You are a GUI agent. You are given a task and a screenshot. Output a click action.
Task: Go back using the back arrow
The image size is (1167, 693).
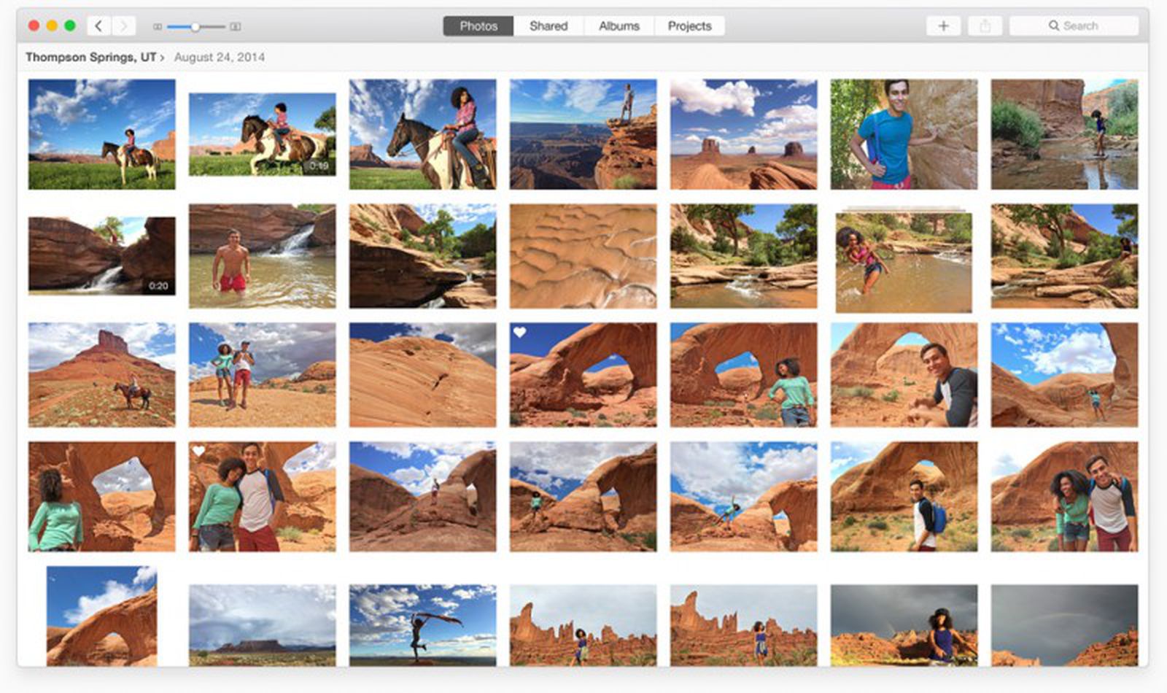pyautogui.click(x=98, y=26)
